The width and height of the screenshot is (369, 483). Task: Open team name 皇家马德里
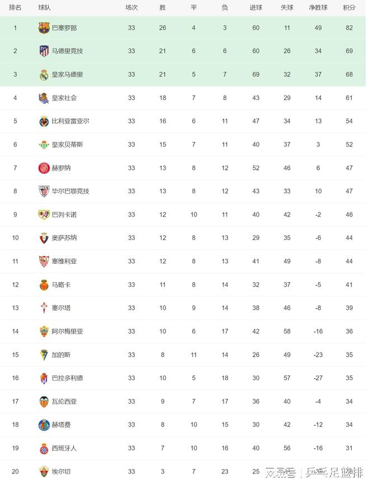67,74
